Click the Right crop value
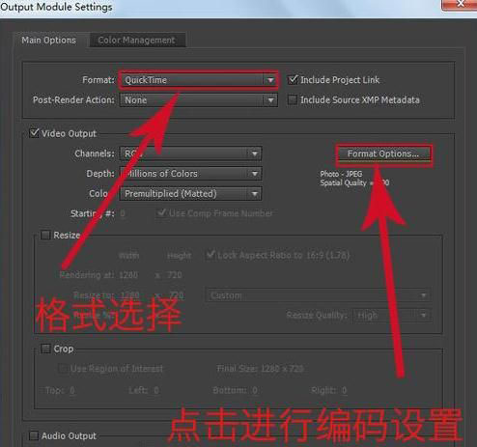Image resolution: width=477 pixels, height=447 pixels. tap(345, 390)
